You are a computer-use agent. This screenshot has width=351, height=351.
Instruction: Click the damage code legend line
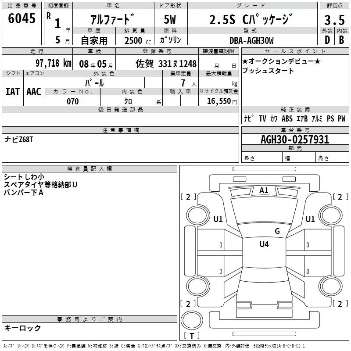point(154,346)
